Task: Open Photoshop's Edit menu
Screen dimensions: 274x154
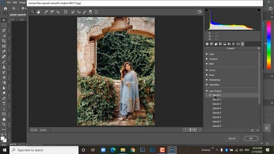Action: click(15, 3)
